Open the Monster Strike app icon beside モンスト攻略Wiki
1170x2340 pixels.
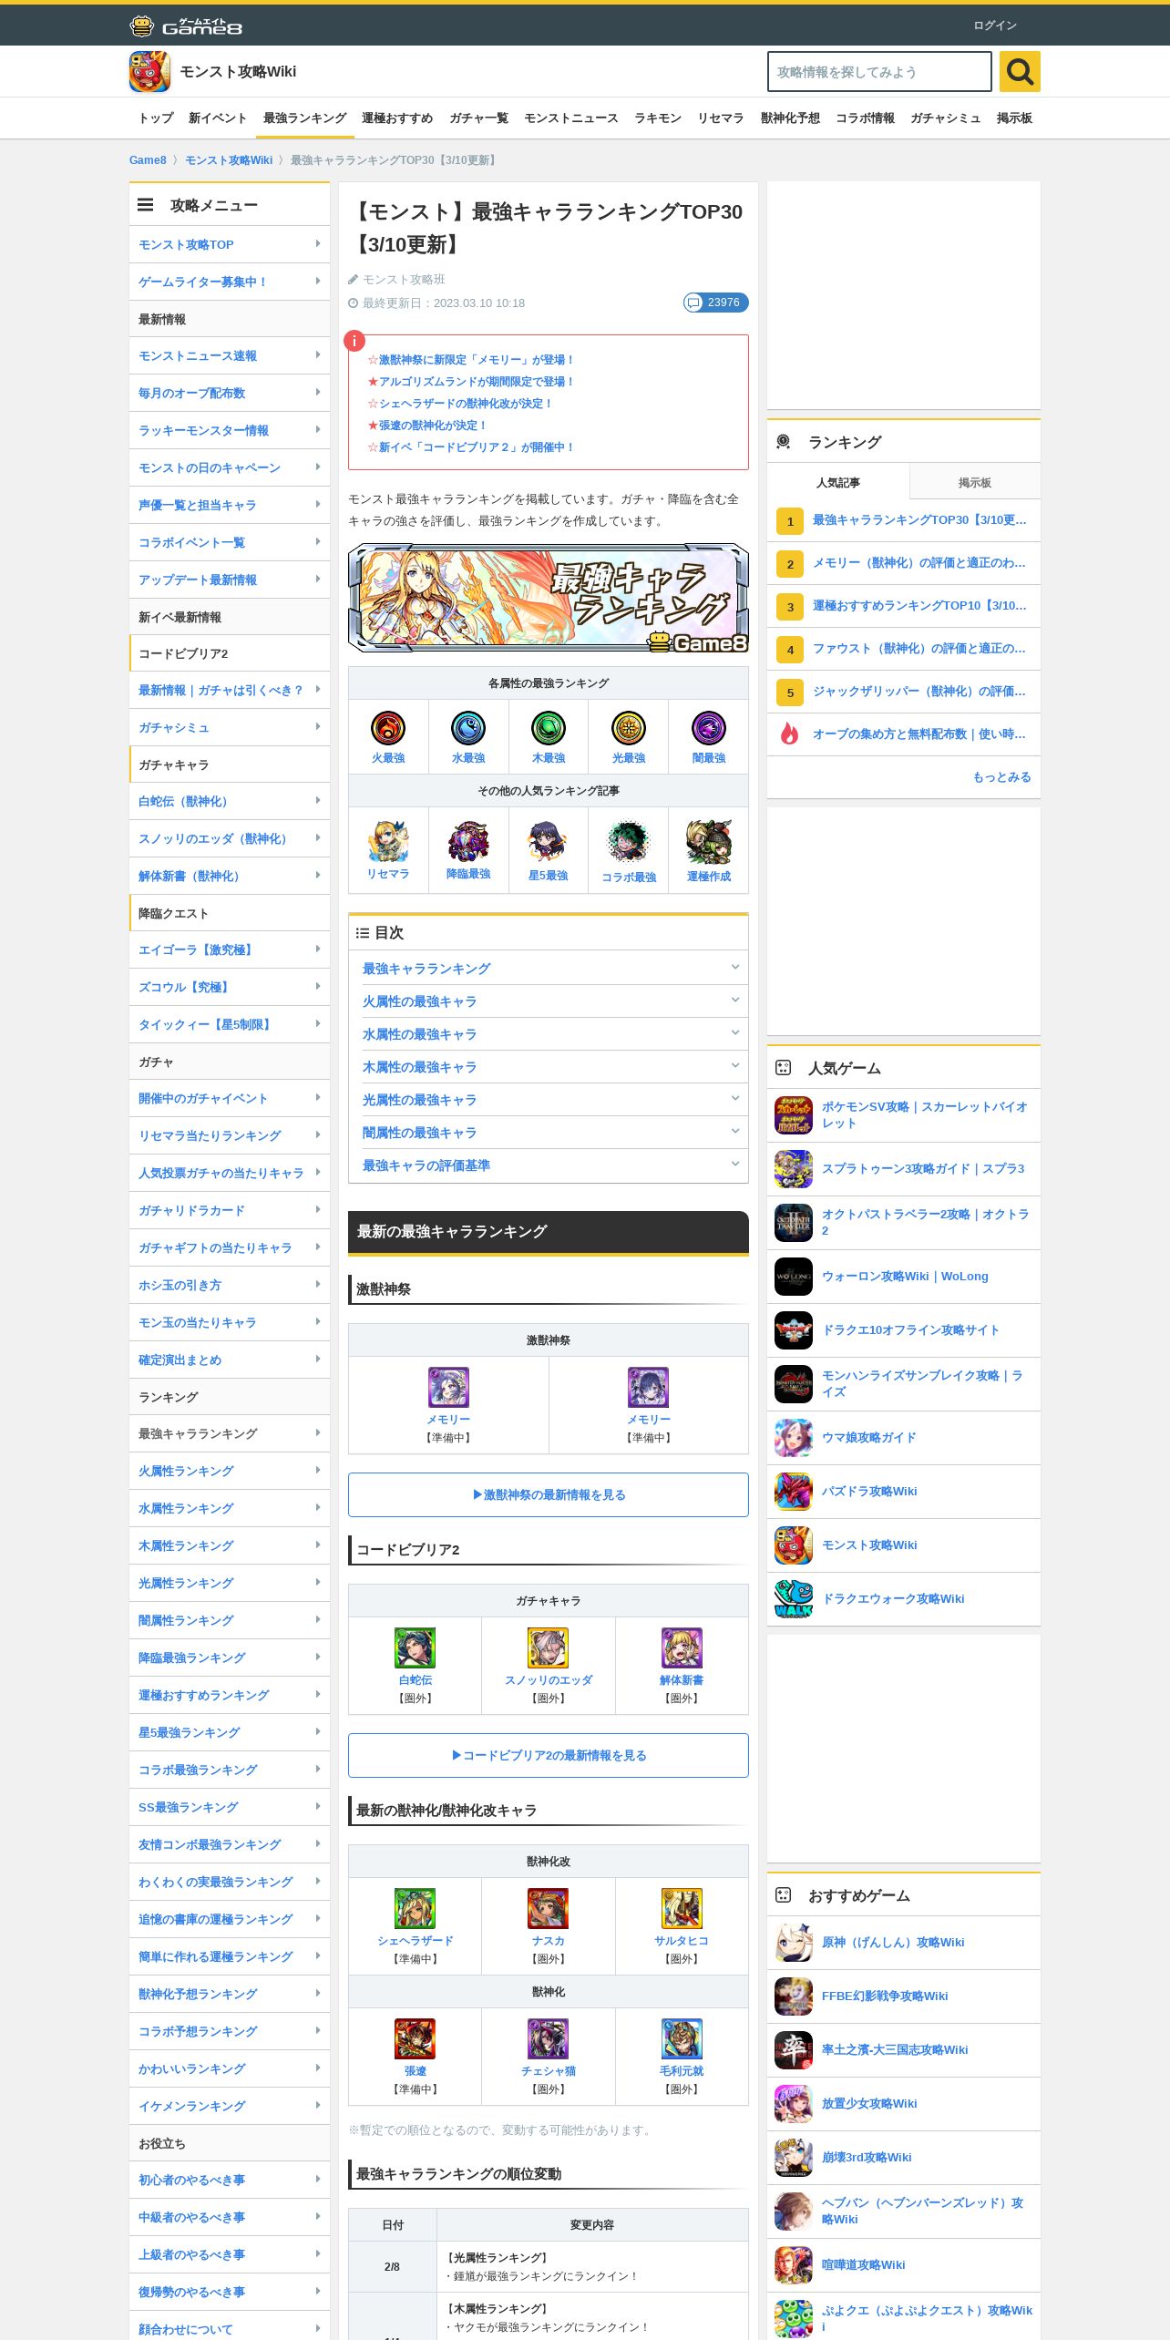point(149,71)
